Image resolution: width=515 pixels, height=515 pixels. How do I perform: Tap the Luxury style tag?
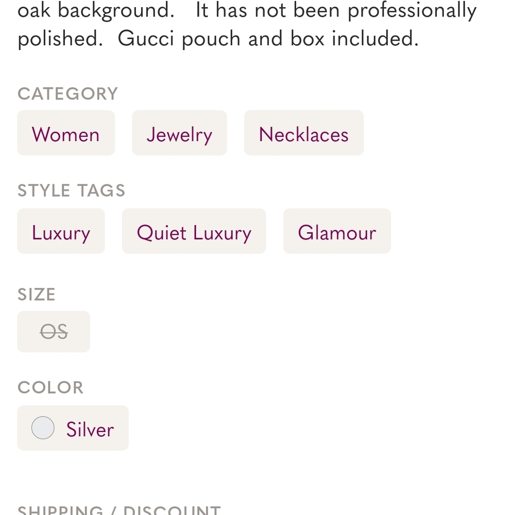click(x=61, y=231)
